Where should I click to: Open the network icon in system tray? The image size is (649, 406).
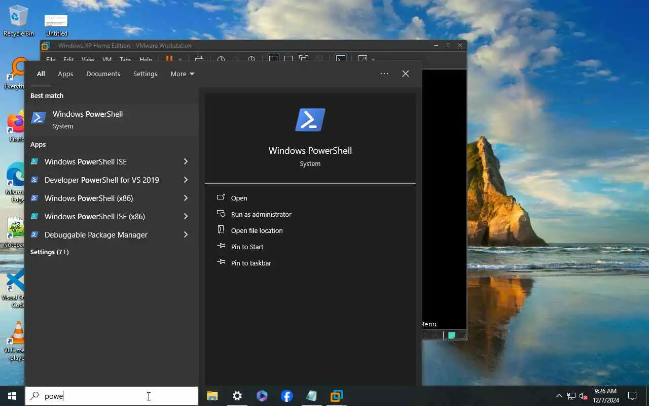[x=571, y=396]
